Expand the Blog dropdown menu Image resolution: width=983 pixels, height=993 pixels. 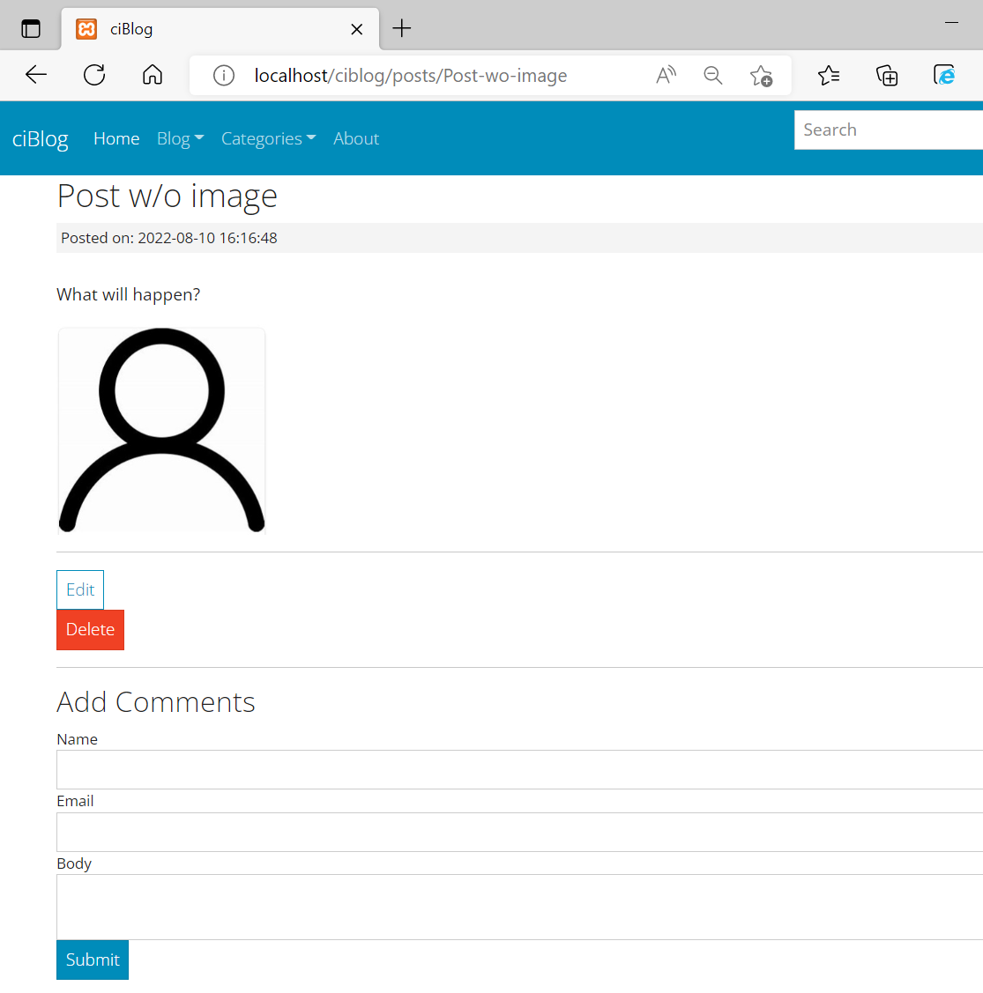(x=180, y=138)
